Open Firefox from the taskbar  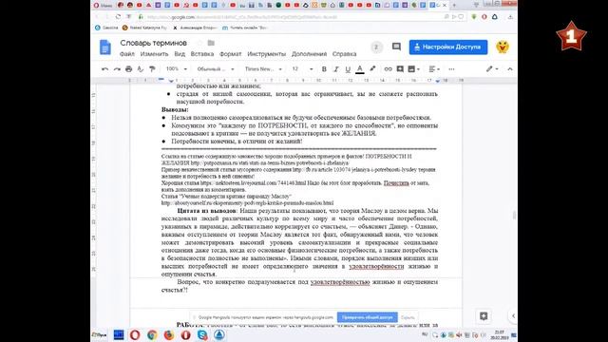[x=169, y=334]
